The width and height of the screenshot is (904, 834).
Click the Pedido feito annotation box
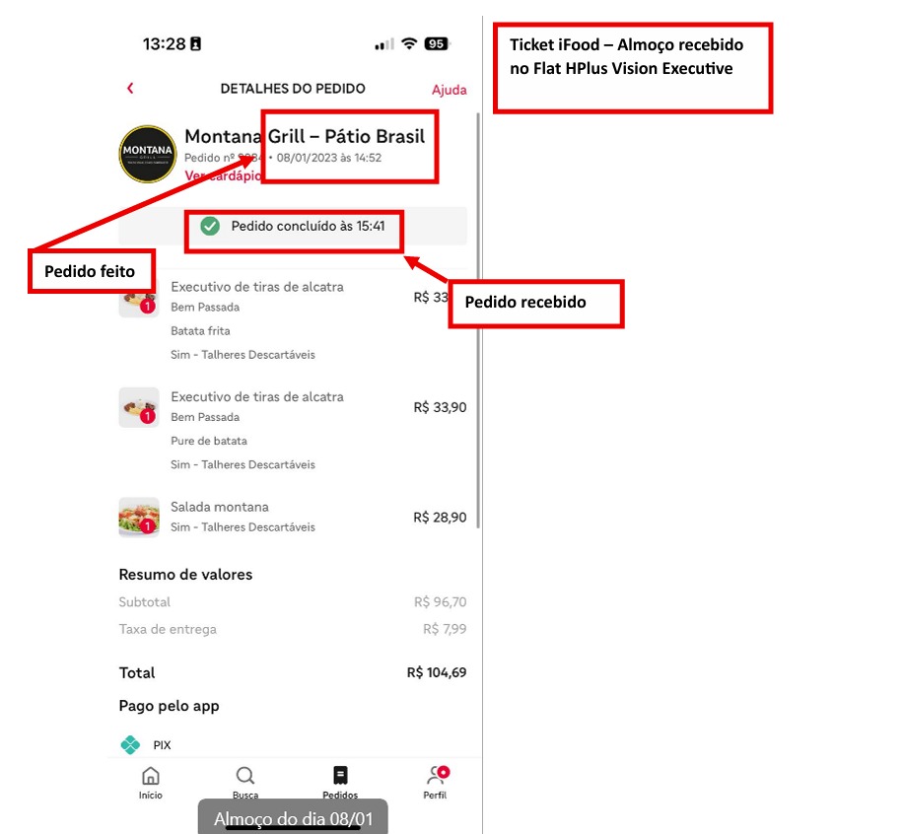[x=92, y=271]
